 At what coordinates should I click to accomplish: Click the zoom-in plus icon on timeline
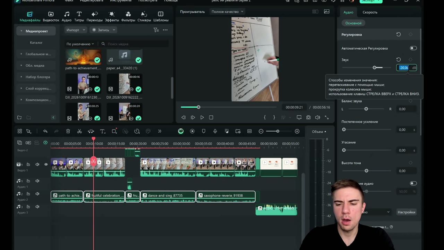click(x=297, y=131)
